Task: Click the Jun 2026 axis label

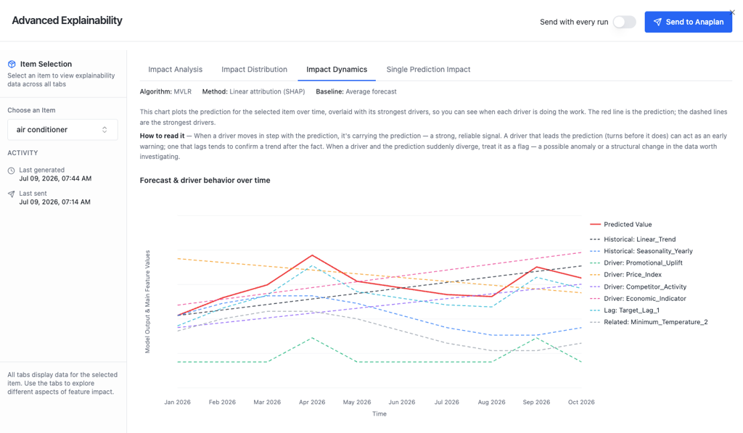Action: click(402, 403)
